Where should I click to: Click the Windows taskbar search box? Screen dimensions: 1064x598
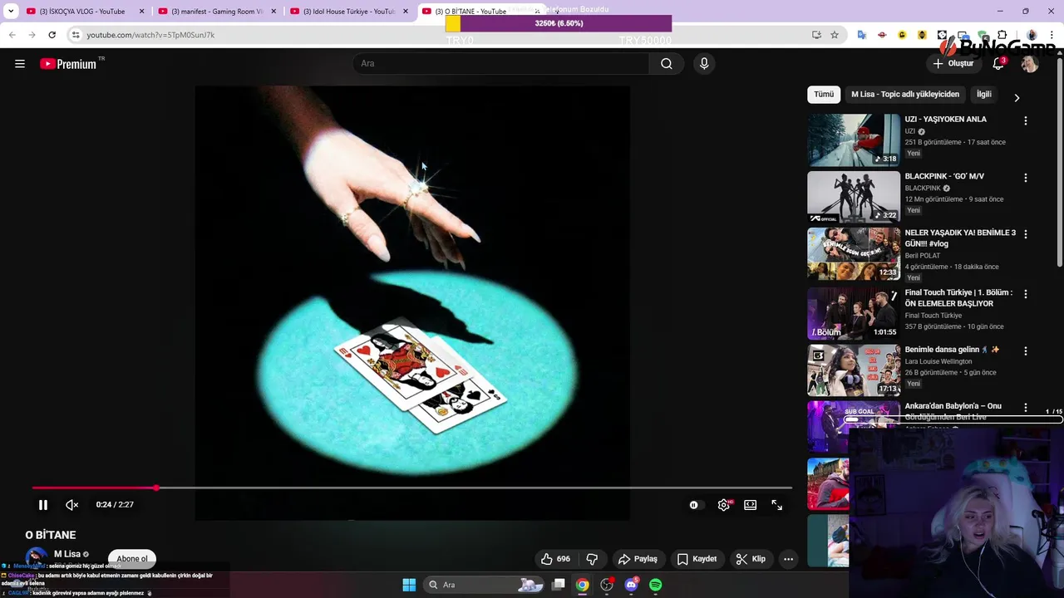coord(484,585)
